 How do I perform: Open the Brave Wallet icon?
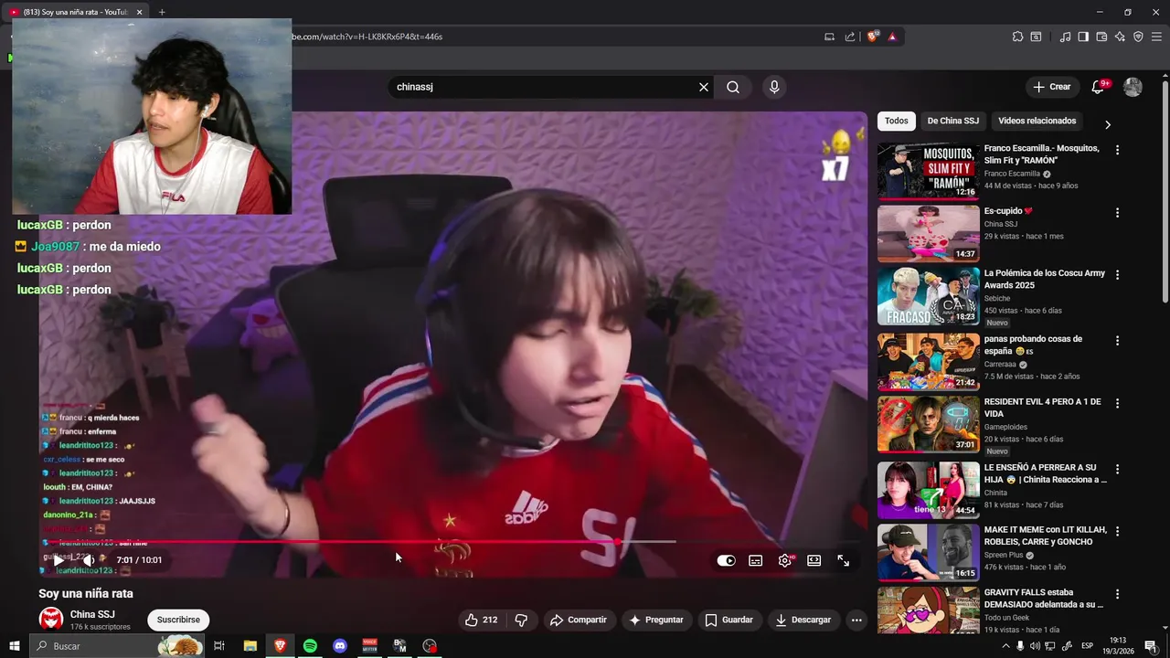pos(1101,37)
